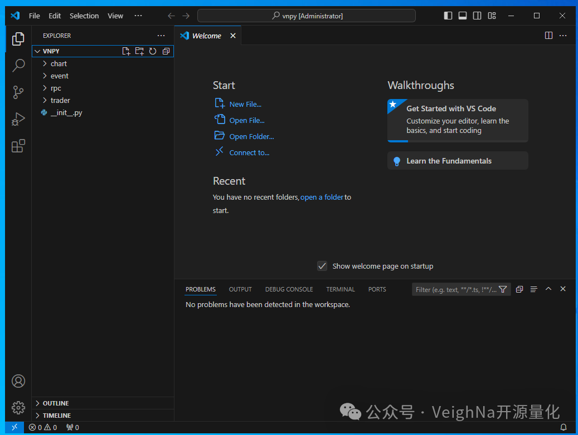Open the Manage gear icon
Image resolution: width=578 pixels, height=435 pixels.
point(18,407)
